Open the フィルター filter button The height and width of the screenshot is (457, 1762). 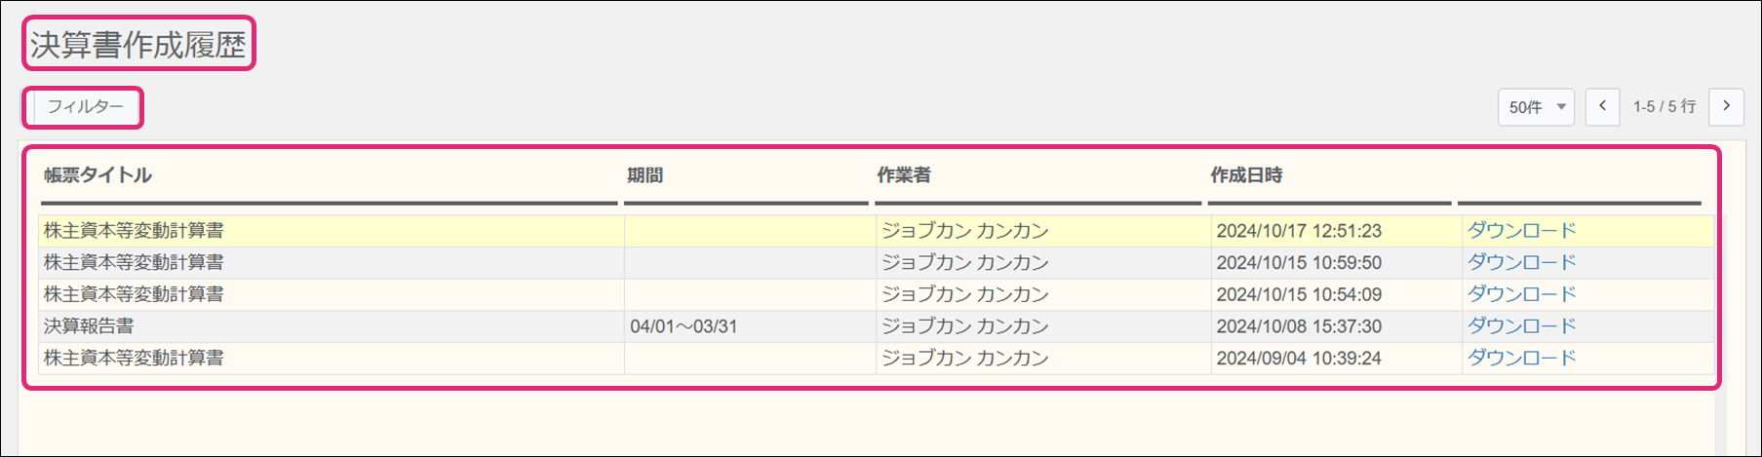pos(85,106)
